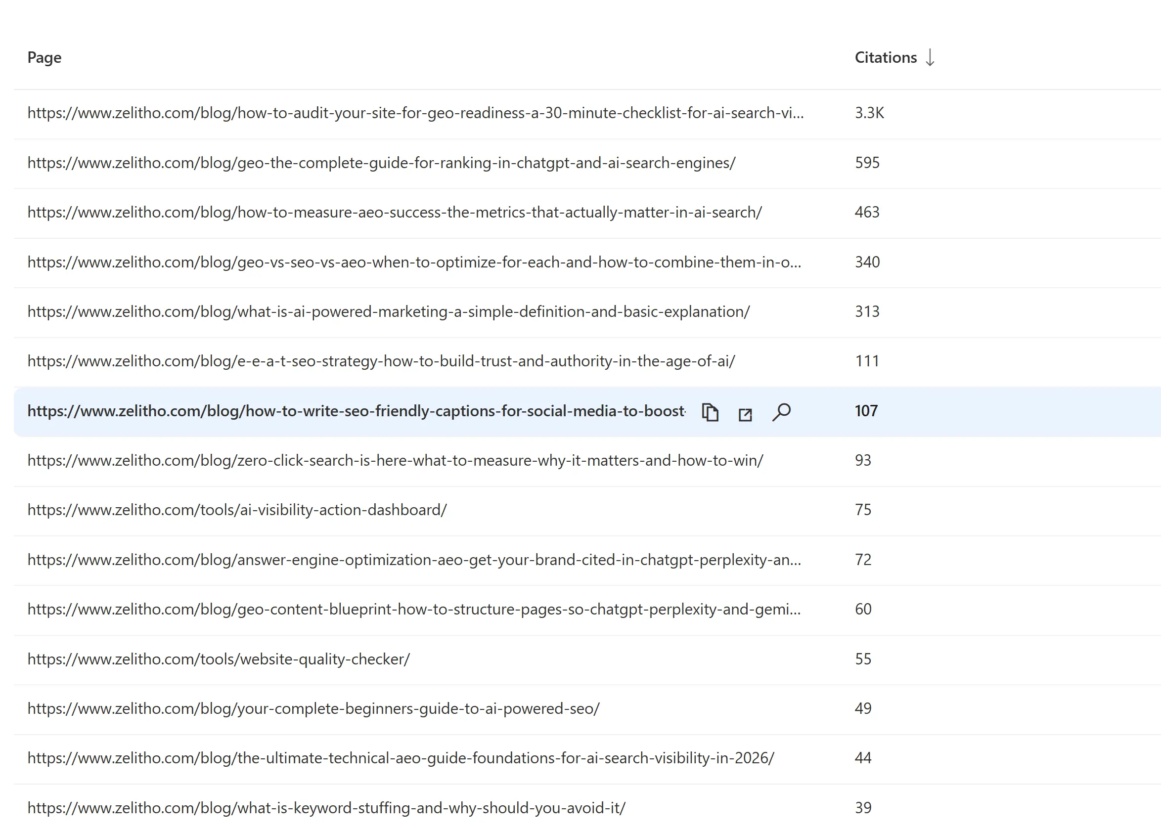Open the what-is-keyword-stuffing URL
The width and height of the screenshot is (1161, 833).
[327, 808]
